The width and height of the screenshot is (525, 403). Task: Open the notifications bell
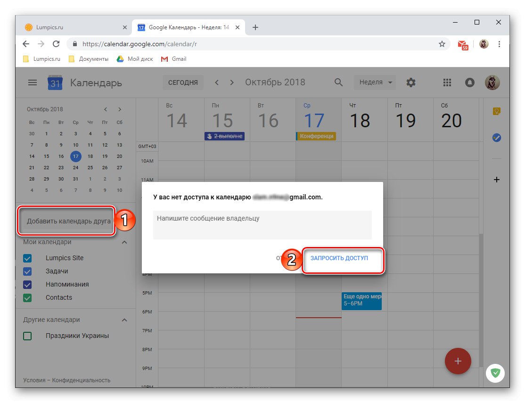[x=469, y=82]
